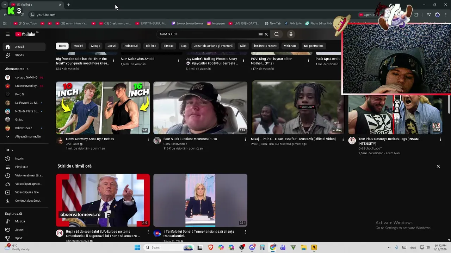Image resolution: width=451 pixels, height=253 pixels.
Task: Open File Explorer from taskbar
Action: click(303, 247)
